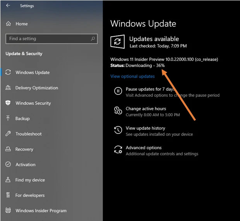The image size is (240, 221).
Task: Click the Windows Security shield icon
Action: [x=8, y=103]
